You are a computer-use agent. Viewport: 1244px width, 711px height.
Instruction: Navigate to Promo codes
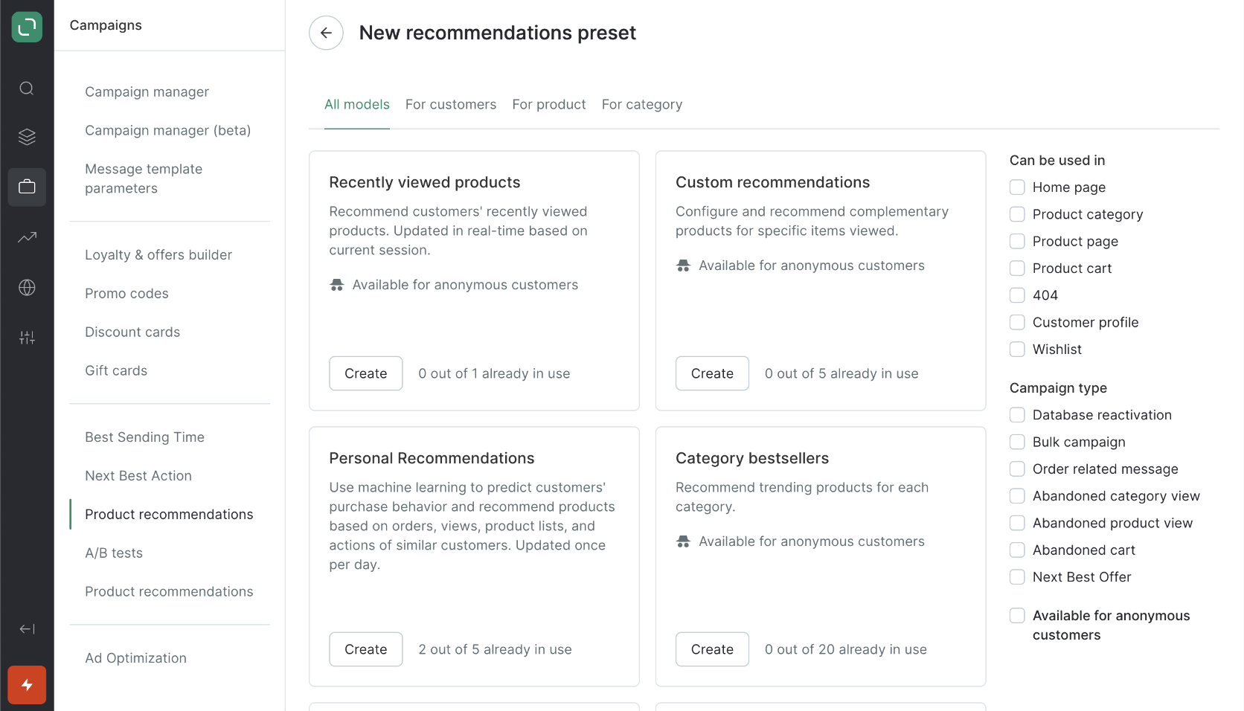coord(126,293)
